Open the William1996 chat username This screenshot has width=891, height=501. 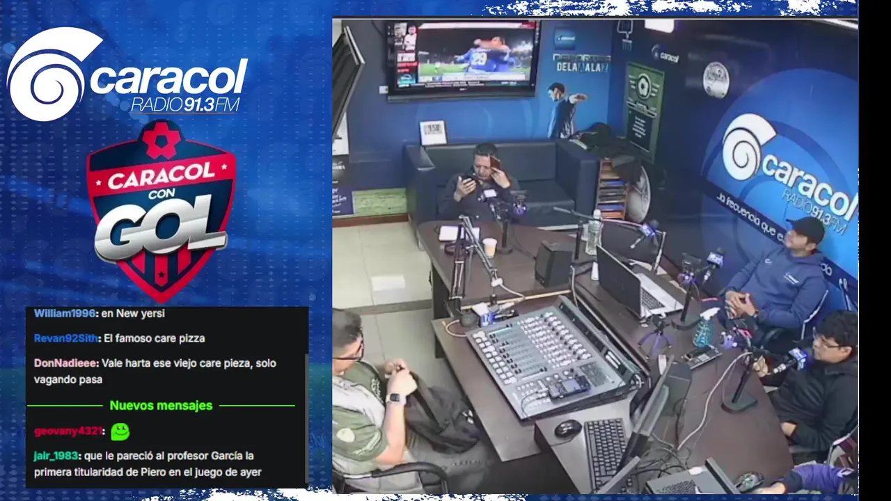click(65, 313)
